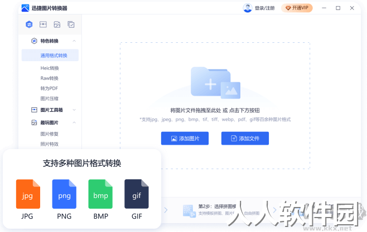Select 照片特效 in sidebar
367x232 pixels.
50,144
